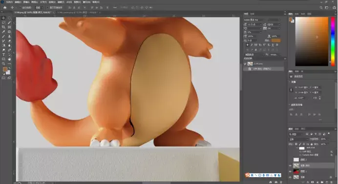
Task: Switch to the 通道 Channels tab
Action: click(297, 129)
